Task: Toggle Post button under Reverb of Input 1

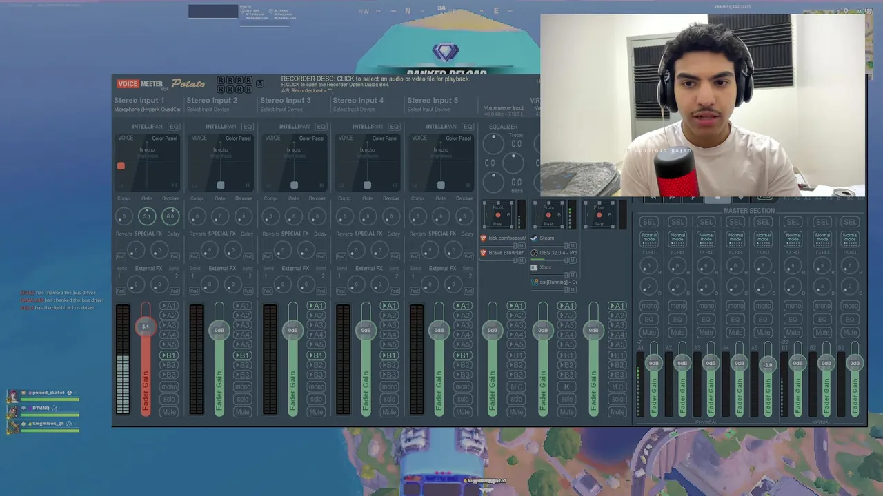Action: (x=121, y=256)
